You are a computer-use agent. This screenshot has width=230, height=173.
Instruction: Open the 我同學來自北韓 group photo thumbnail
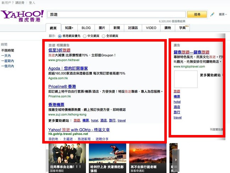point(67,158)
